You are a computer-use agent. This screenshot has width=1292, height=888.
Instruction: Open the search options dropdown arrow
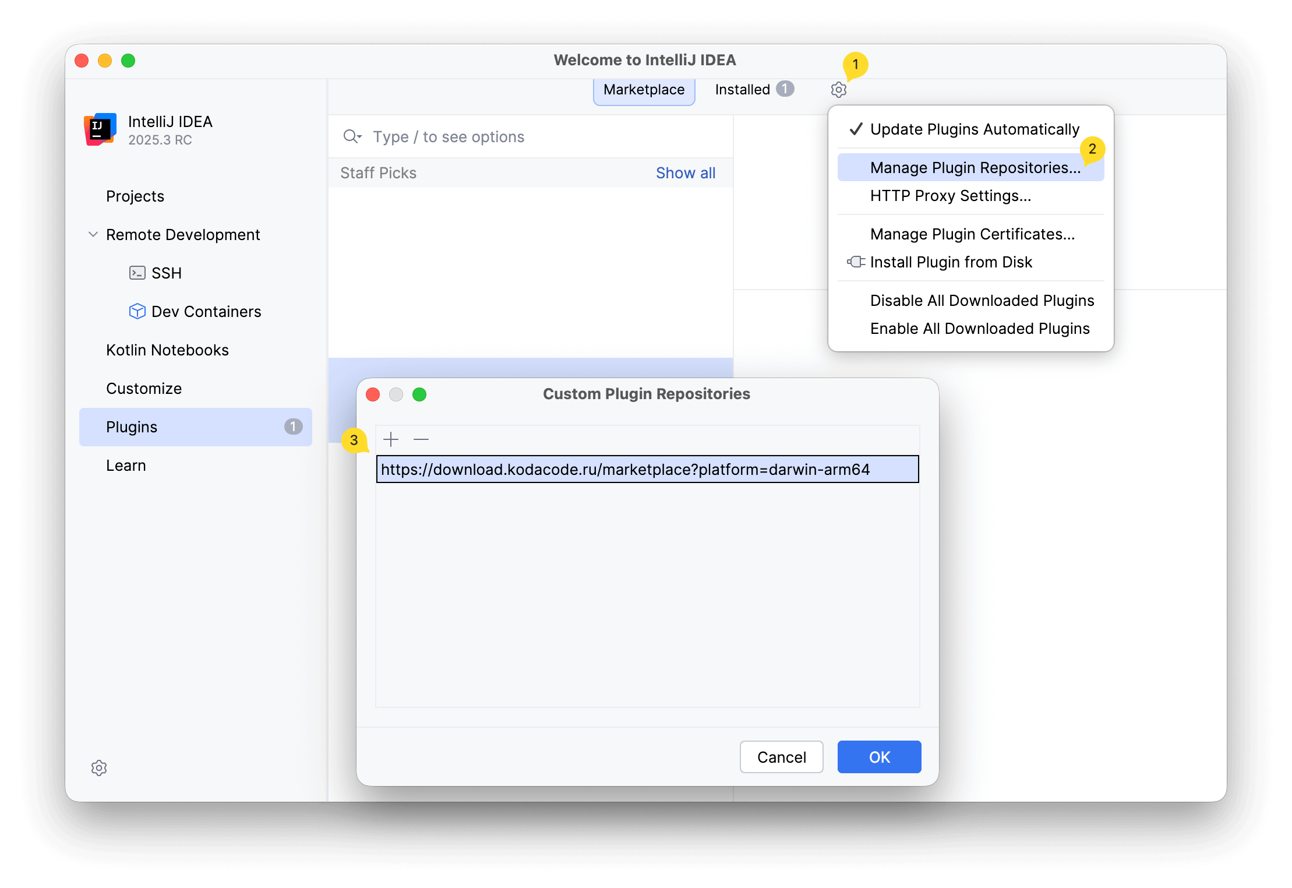[359, 139]
